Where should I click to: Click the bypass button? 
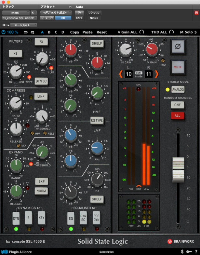(x=94, y=12)
